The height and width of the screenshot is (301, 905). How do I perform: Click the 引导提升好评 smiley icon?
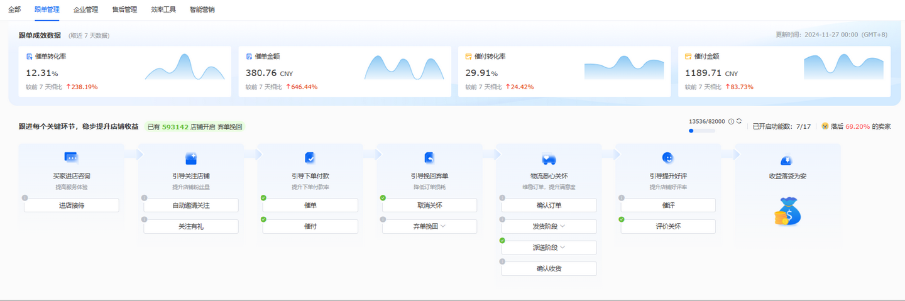pyautogui.click(x=668, y=157)
